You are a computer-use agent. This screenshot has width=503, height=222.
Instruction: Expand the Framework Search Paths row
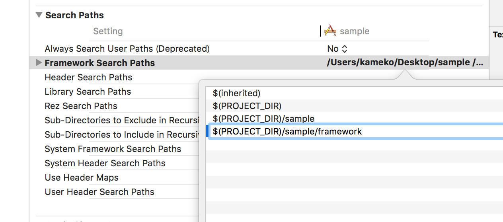39,63
